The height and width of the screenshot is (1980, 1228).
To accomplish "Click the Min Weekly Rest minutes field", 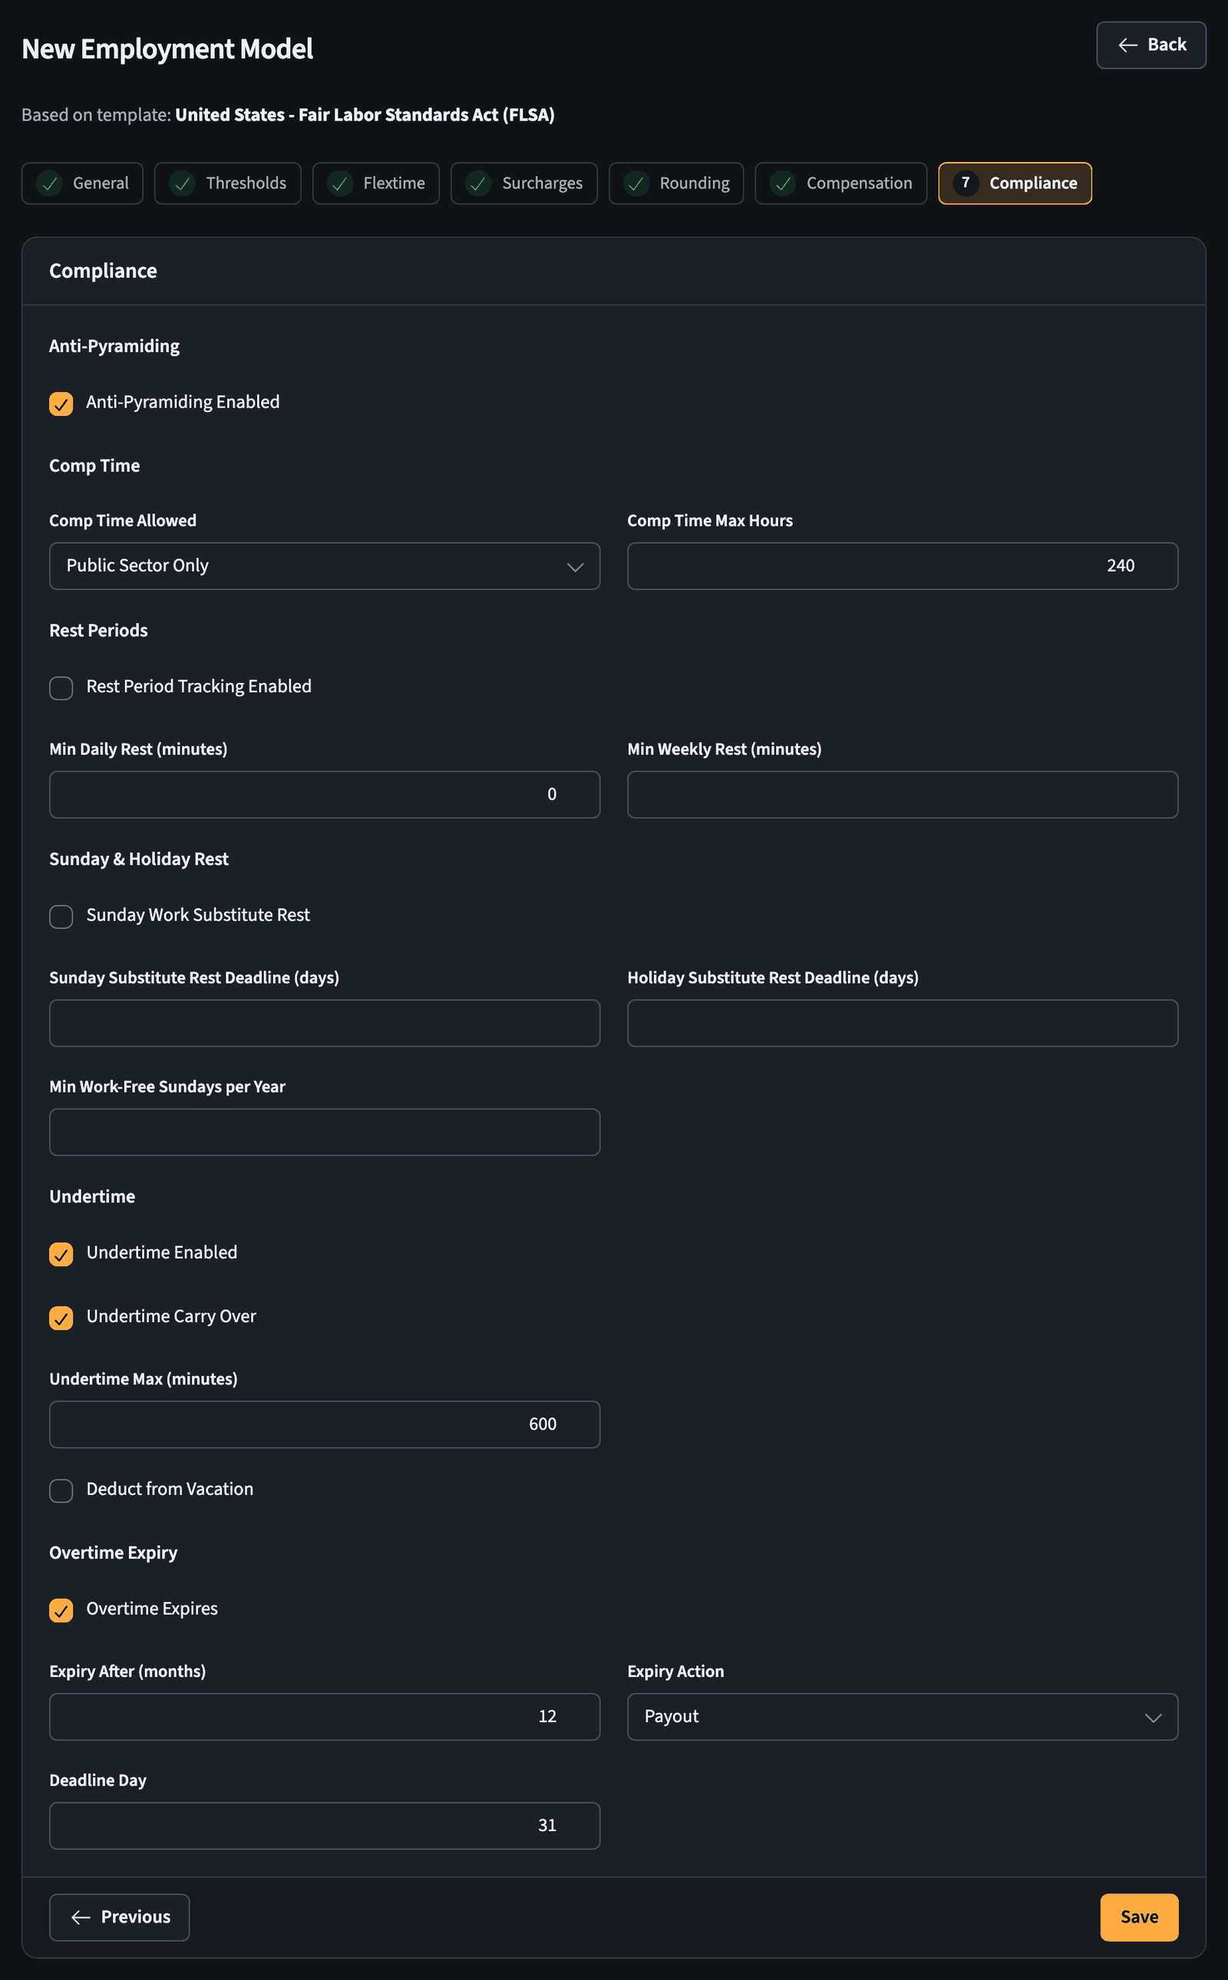I will pyautogui.click(x=903, y=794).
